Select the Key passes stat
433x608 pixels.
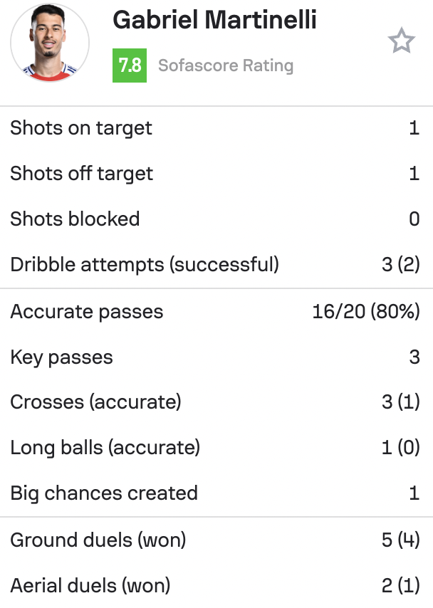pyautogui.click(x=216, y=357)
